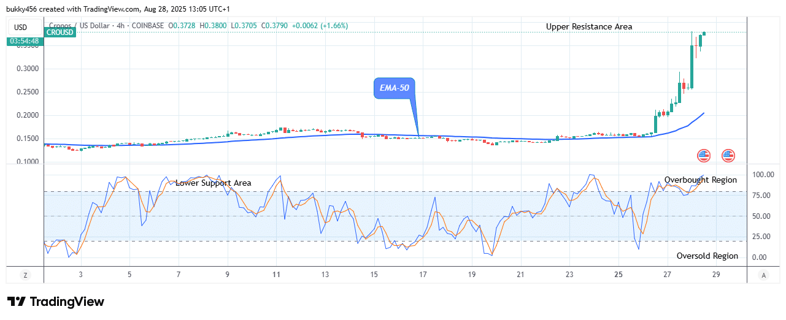Click date label 3 on time axis

[x=80, y=275]
